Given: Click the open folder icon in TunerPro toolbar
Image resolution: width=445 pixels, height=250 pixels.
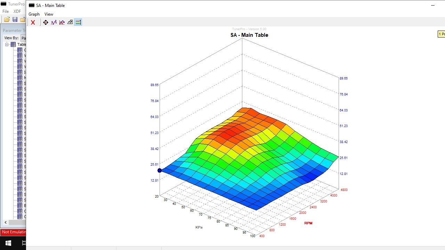Looking at the screenshot, I should point(7,20).
